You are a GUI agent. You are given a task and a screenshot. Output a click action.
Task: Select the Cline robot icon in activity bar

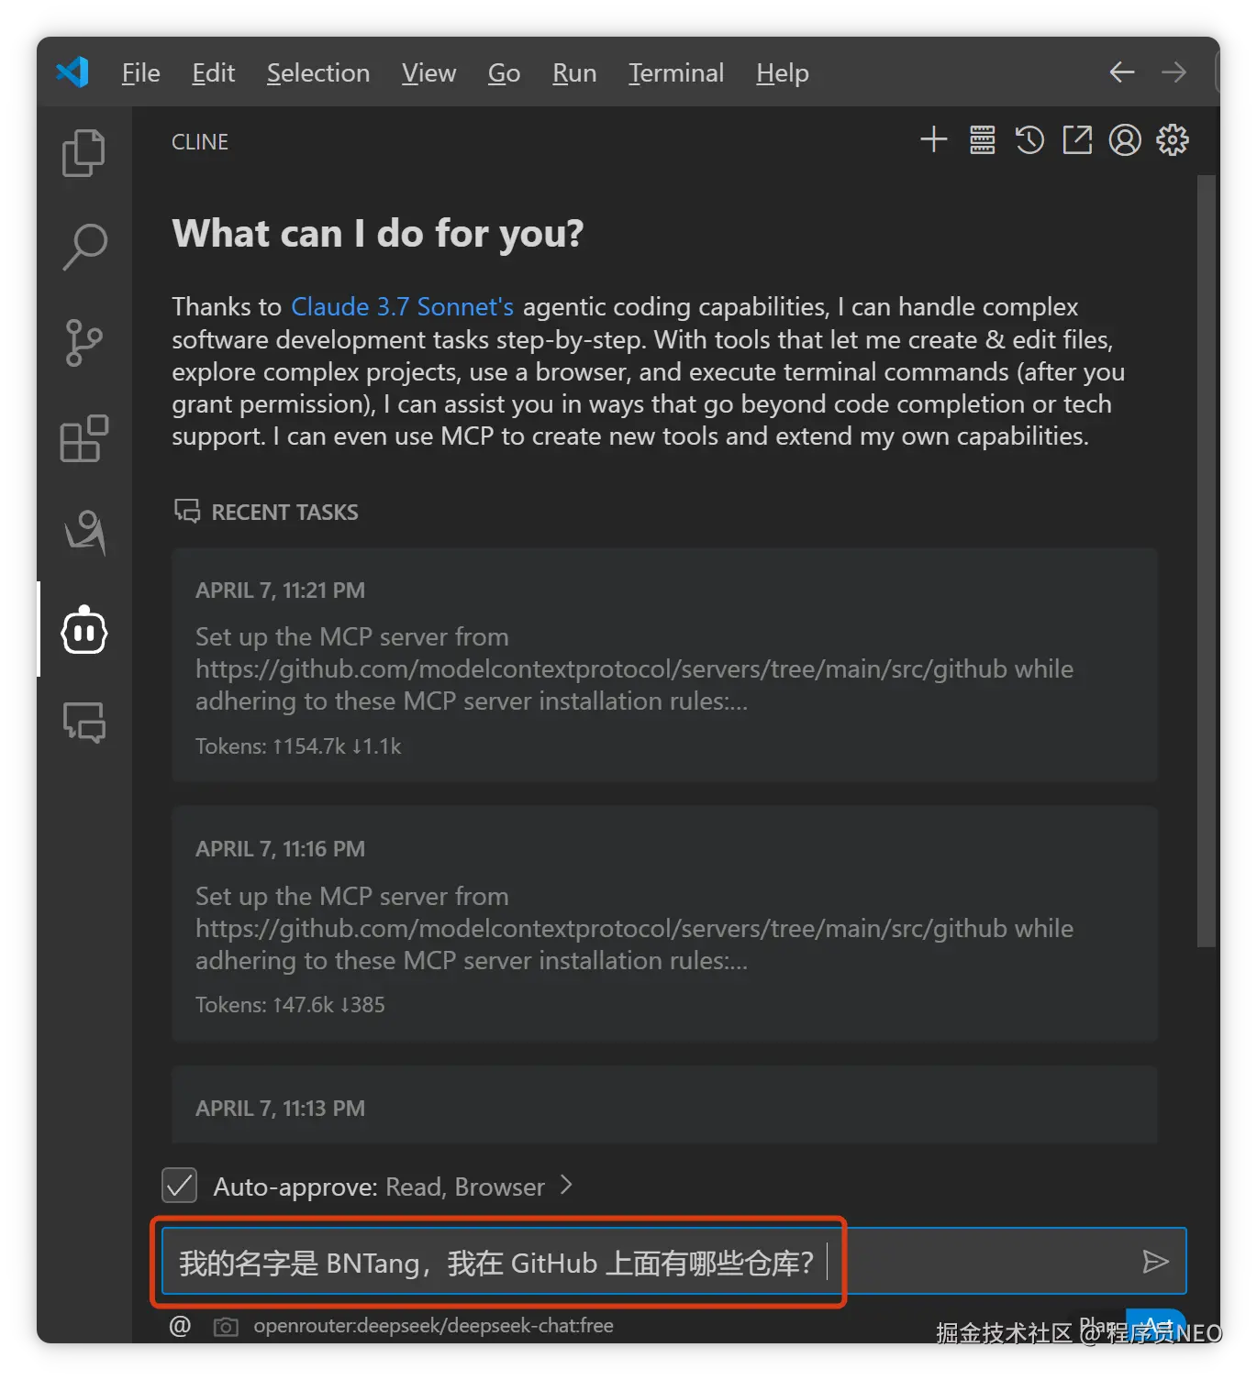pos(84,630)
